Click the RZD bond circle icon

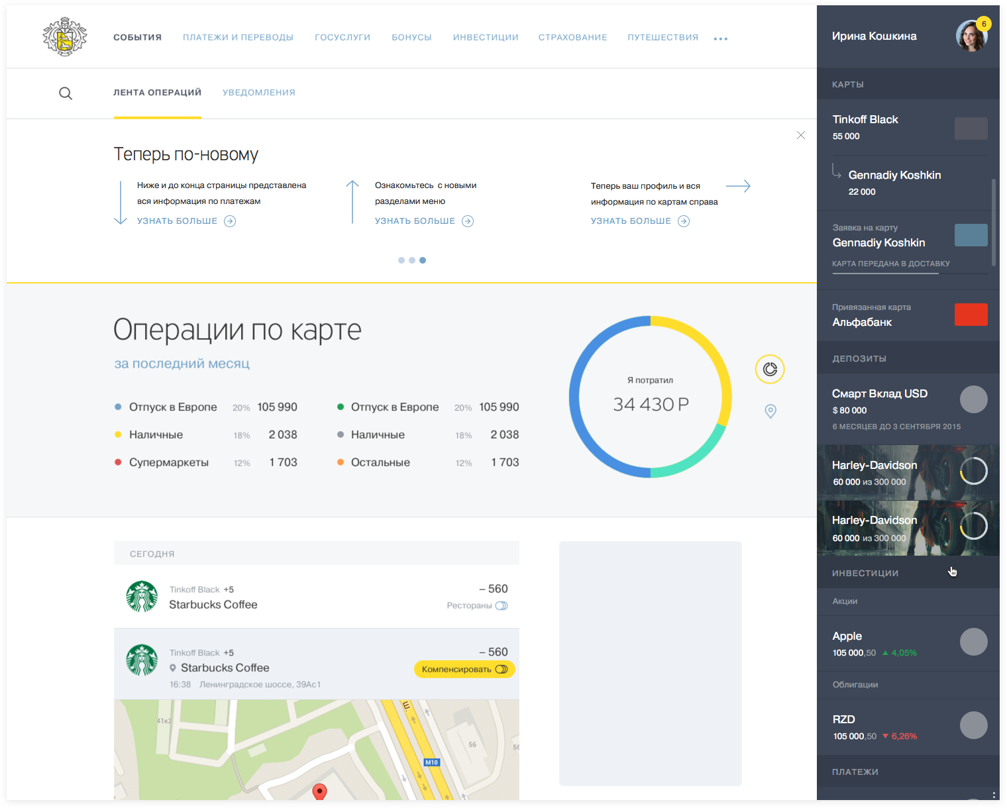point(974,725)
